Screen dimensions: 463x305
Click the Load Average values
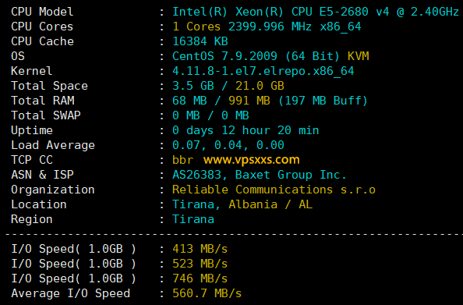point(228,145)
